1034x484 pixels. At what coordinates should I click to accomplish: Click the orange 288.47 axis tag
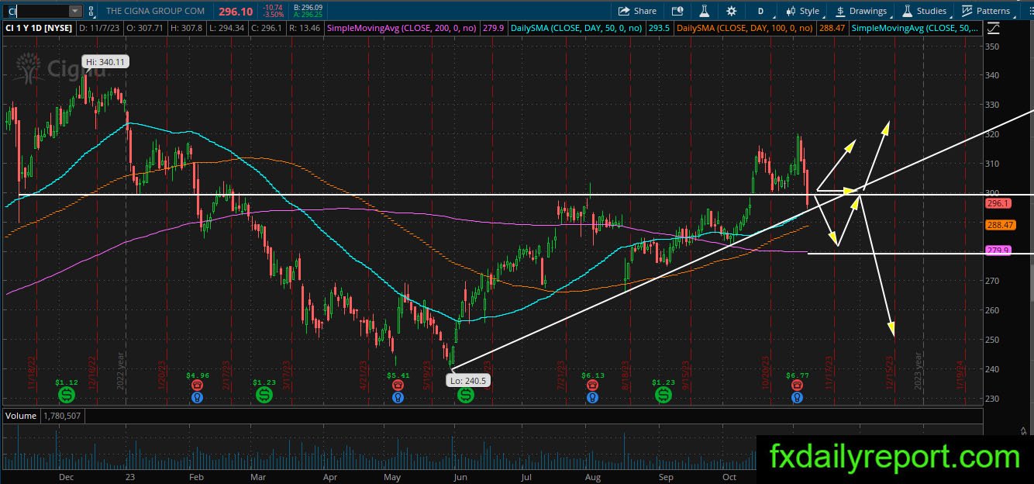(x=1000, y=225)
